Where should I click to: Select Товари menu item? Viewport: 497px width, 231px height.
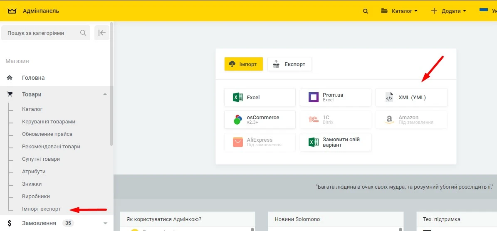click(x=32, y=94)
